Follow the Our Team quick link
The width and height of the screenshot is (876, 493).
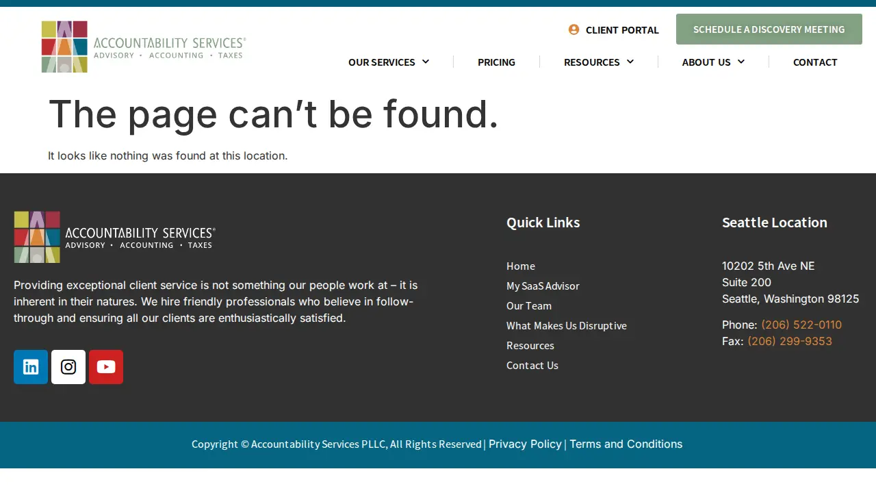[529, 305]
